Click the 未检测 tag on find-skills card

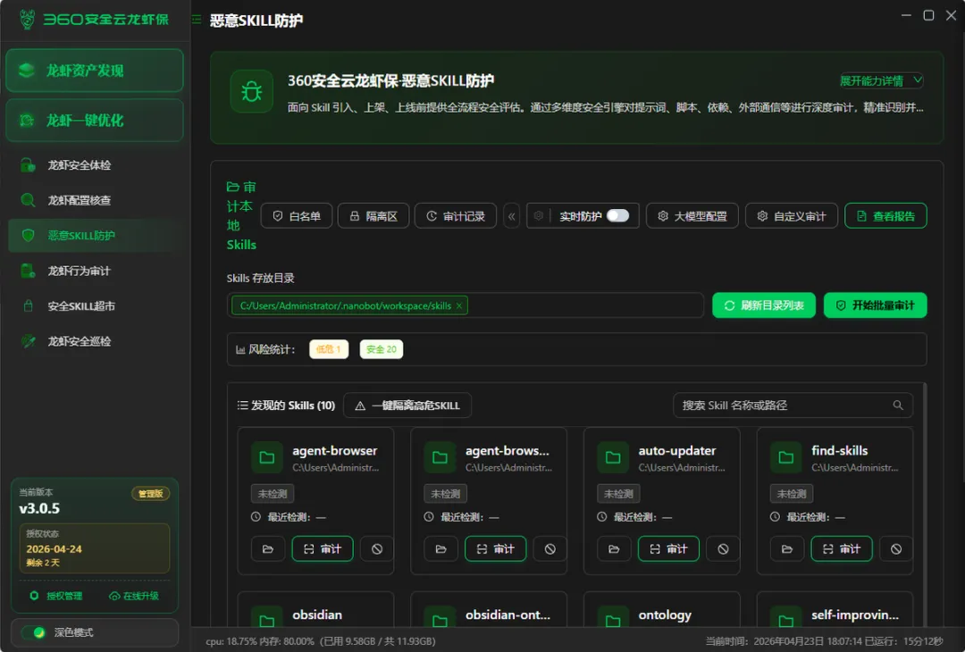pos(792,493)
